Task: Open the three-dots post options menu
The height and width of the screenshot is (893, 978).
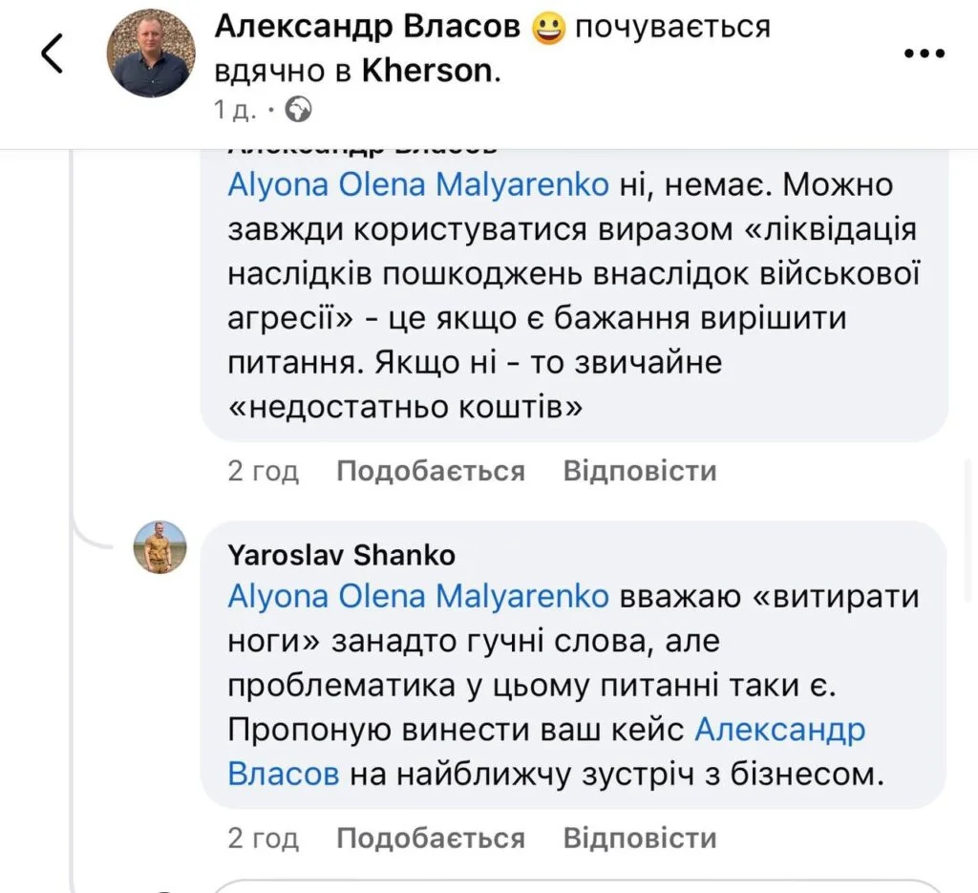Action: pyautogui.click(x=924, y=54)
